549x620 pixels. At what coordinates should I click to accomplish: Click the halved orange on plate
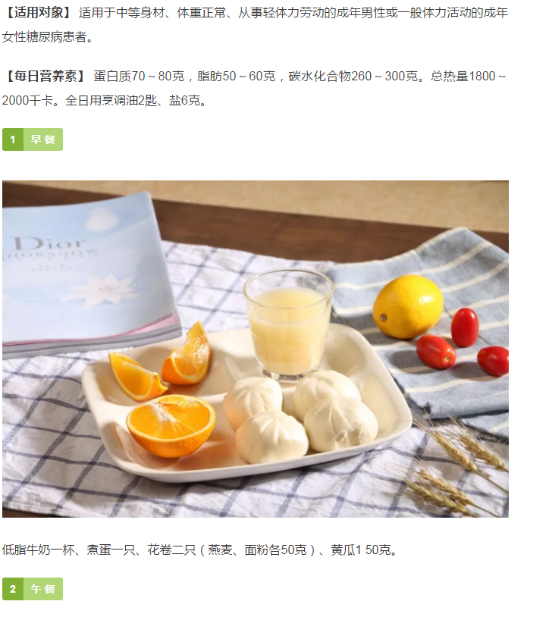[x=171, y=424]
